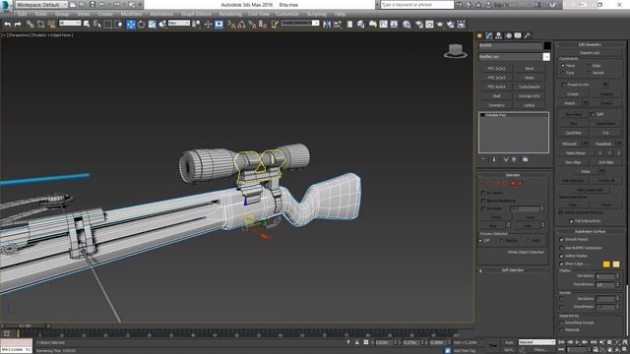Open the Utilities hammer panel tab

point(528,35)
